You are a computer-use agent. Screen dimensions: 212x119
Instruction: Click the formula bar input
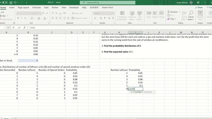[120, 27]
